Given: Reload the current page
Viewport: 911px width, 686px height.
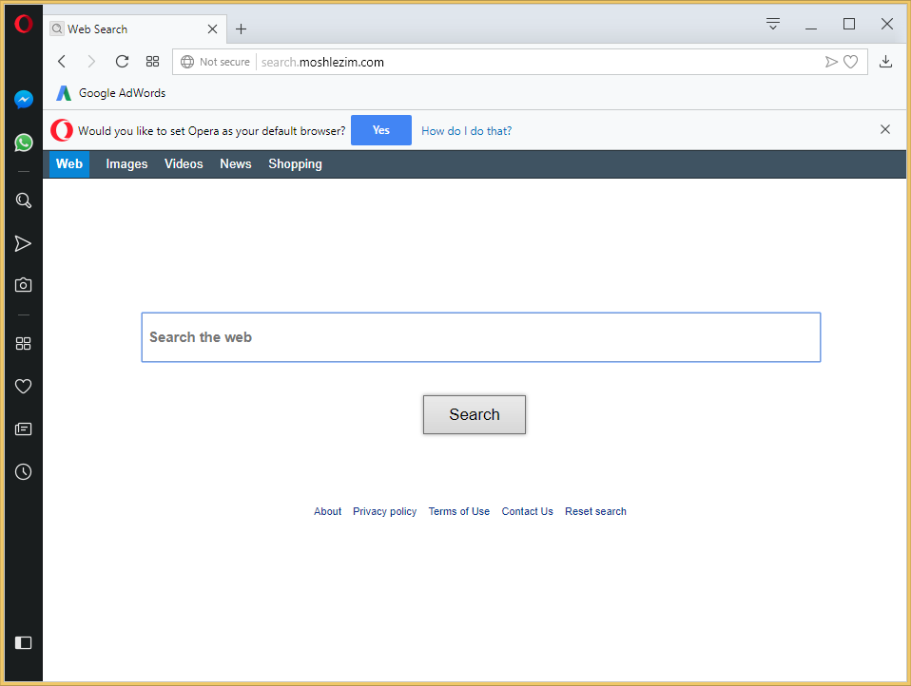Looking at the screenshot, I should point(122,62).
